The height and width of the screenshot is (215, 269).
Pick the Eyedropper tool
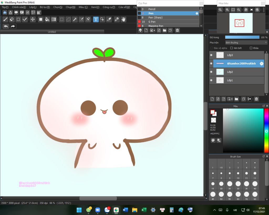click(x=117, y=19)
